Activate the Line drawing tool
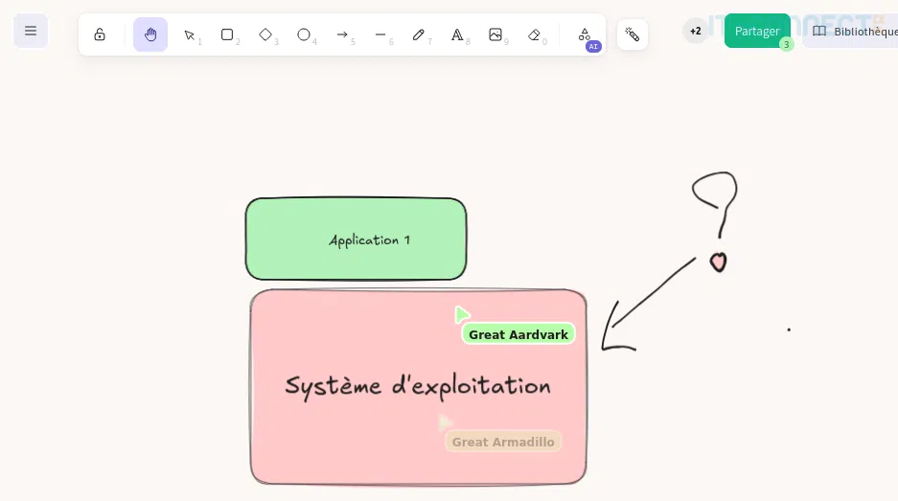This screenshot has height=501, width=898. pyautogui.click(x=380, y=34)
